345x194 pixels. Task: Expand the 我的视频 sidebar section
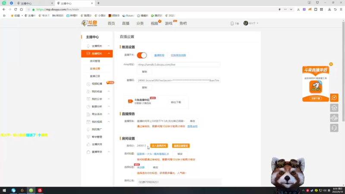pyautogui.click(x=109, y=122)
